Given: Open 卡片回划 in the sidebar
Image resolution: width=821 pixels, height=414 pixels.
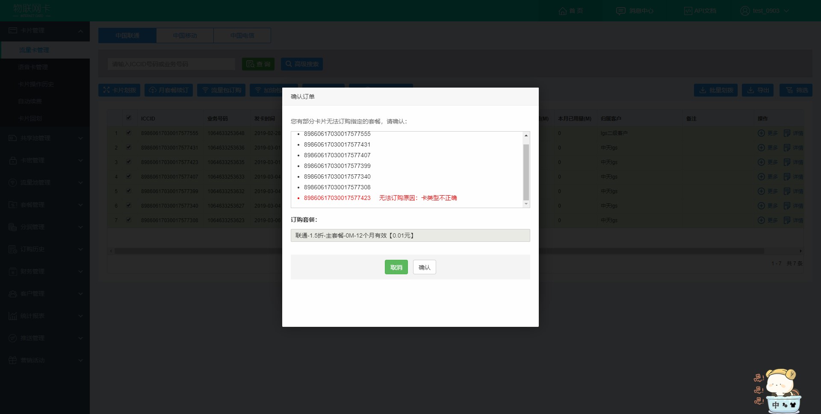Looking at the screenshot, I should pyautogui.click(x=30, y=118).
